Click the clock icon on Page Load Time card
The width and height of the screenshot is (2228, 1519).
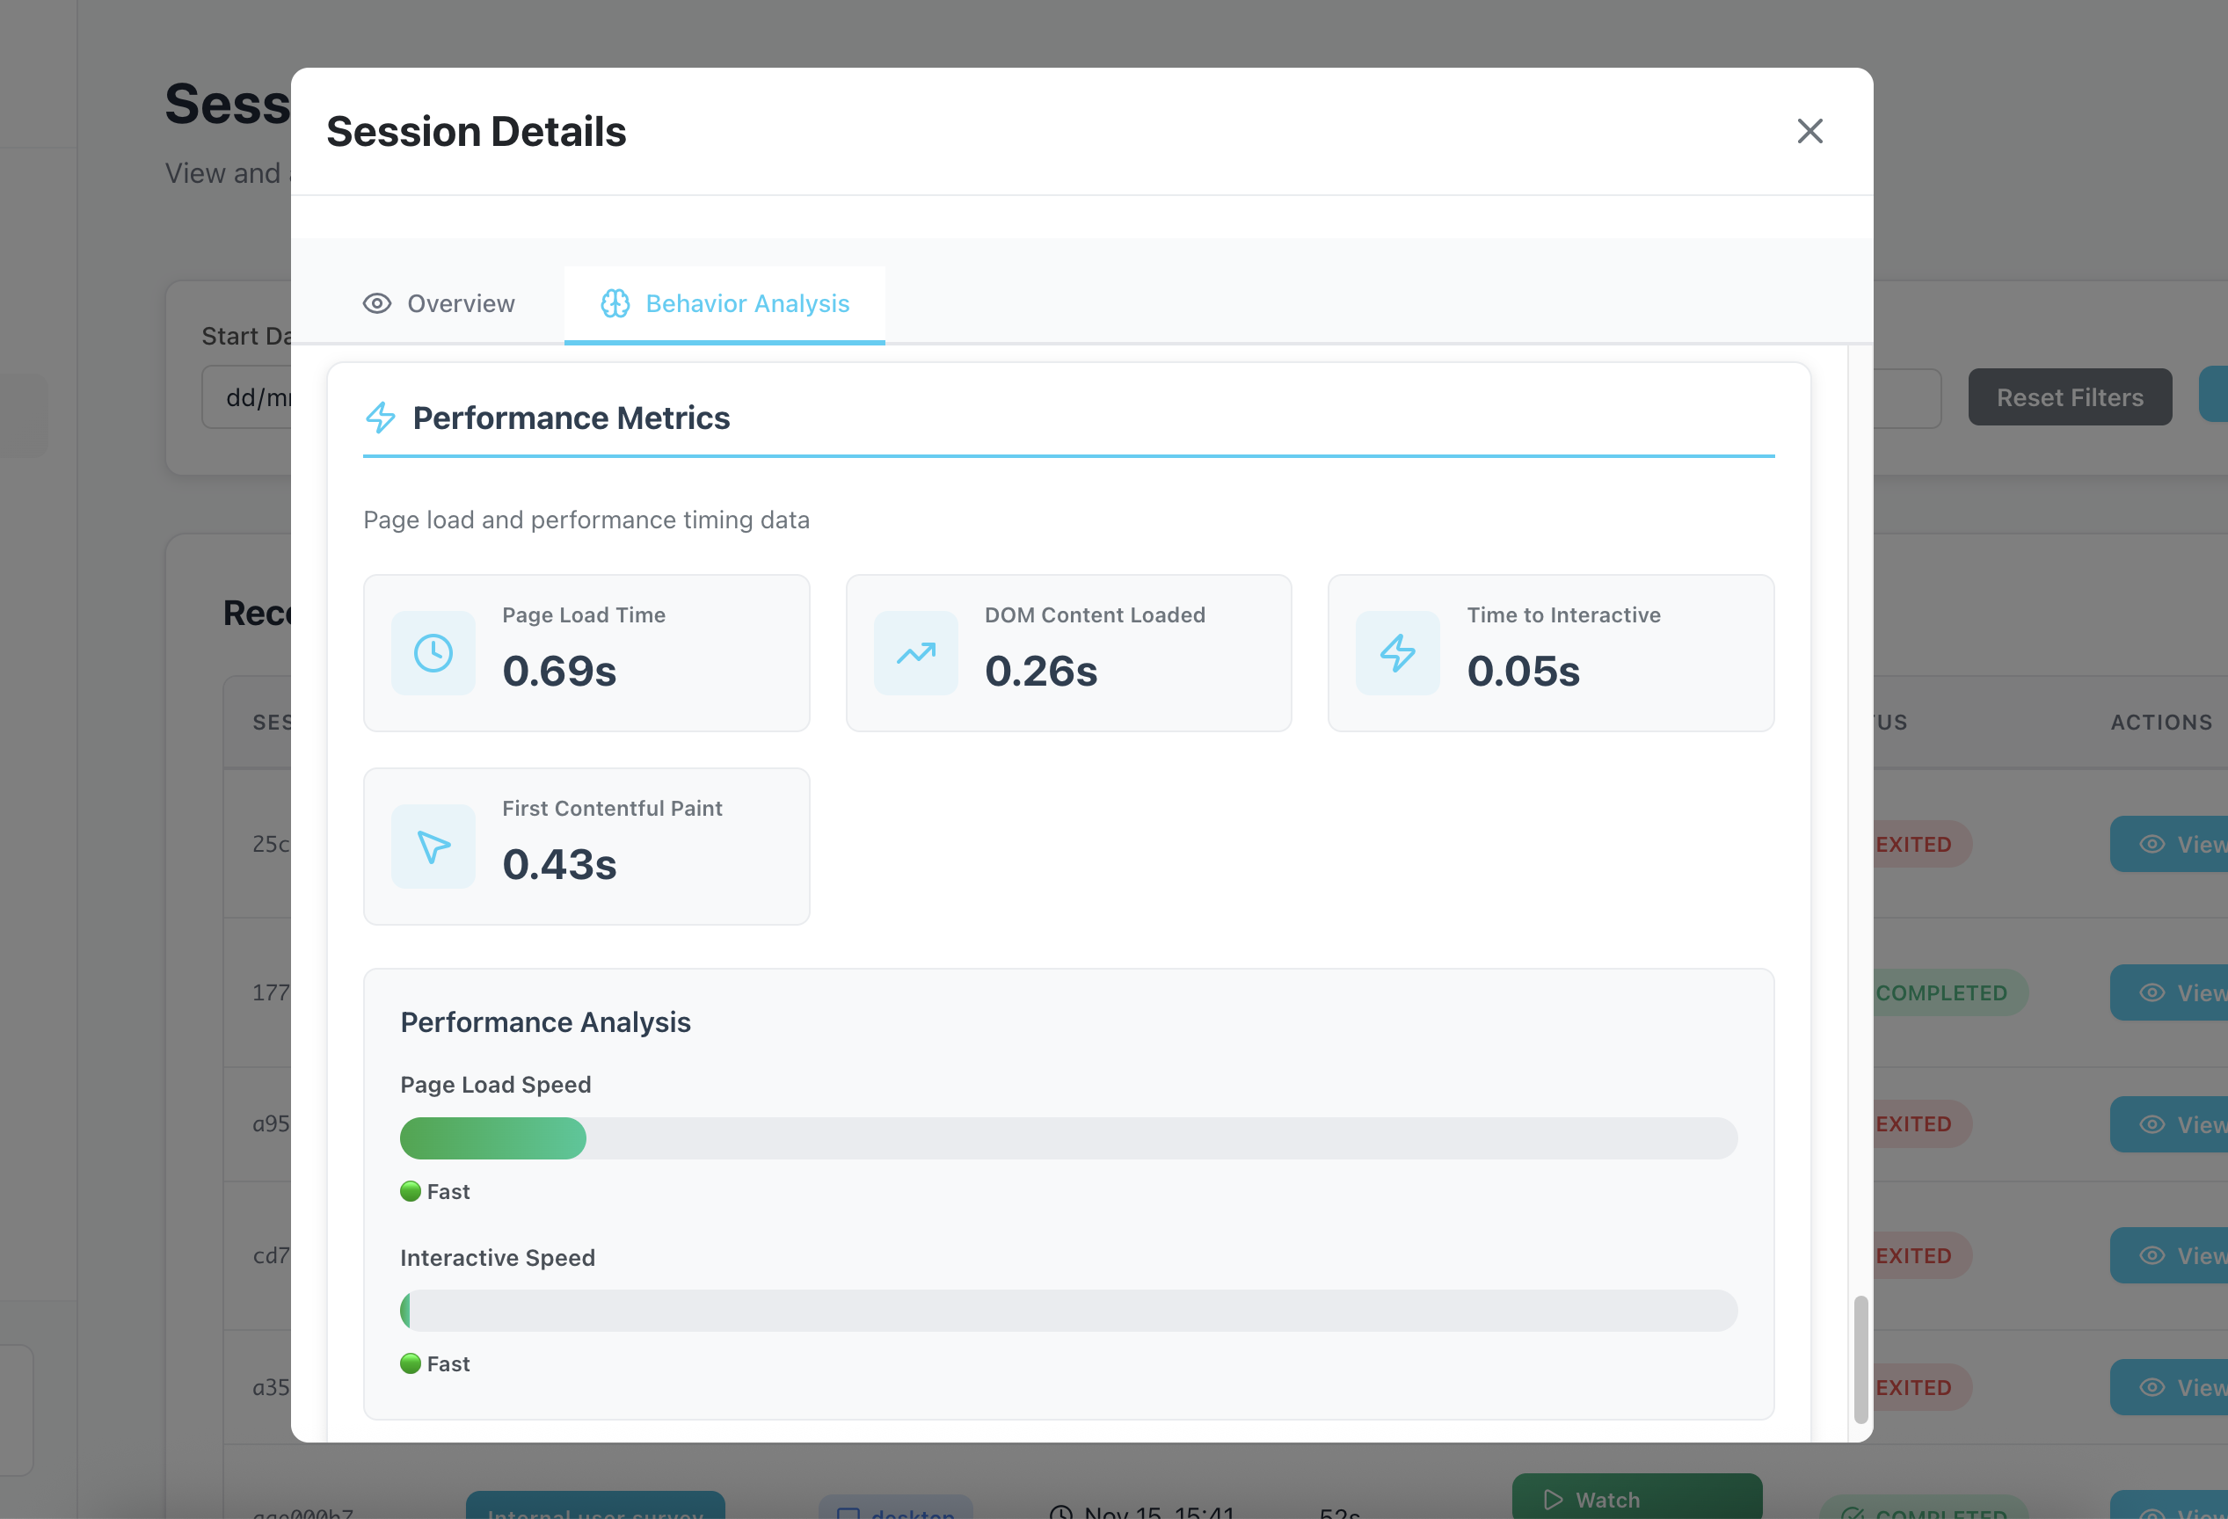[x=433, y=652]
